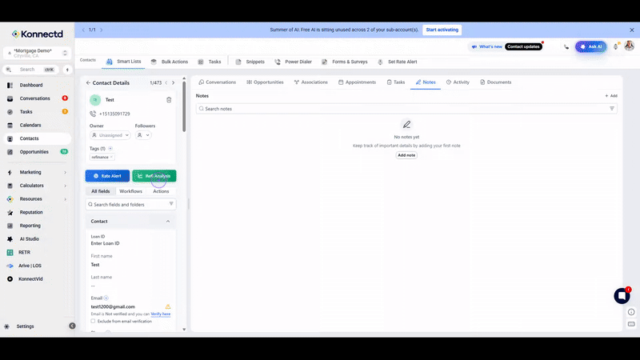Collapse the Contact section

(x=168, y=222)
